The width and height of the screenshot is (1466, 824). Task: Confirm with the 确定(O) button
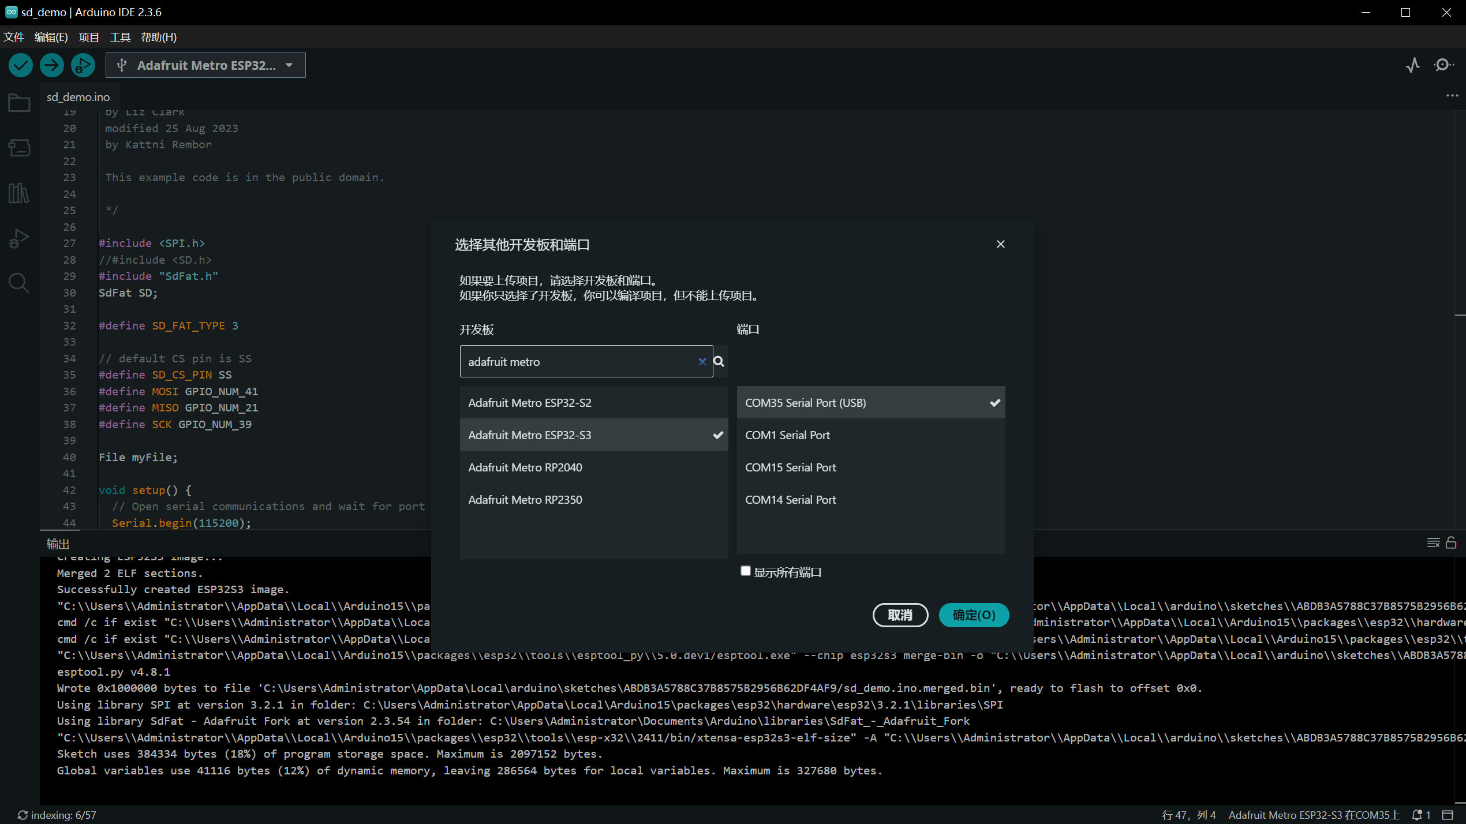tap(974, 615)
